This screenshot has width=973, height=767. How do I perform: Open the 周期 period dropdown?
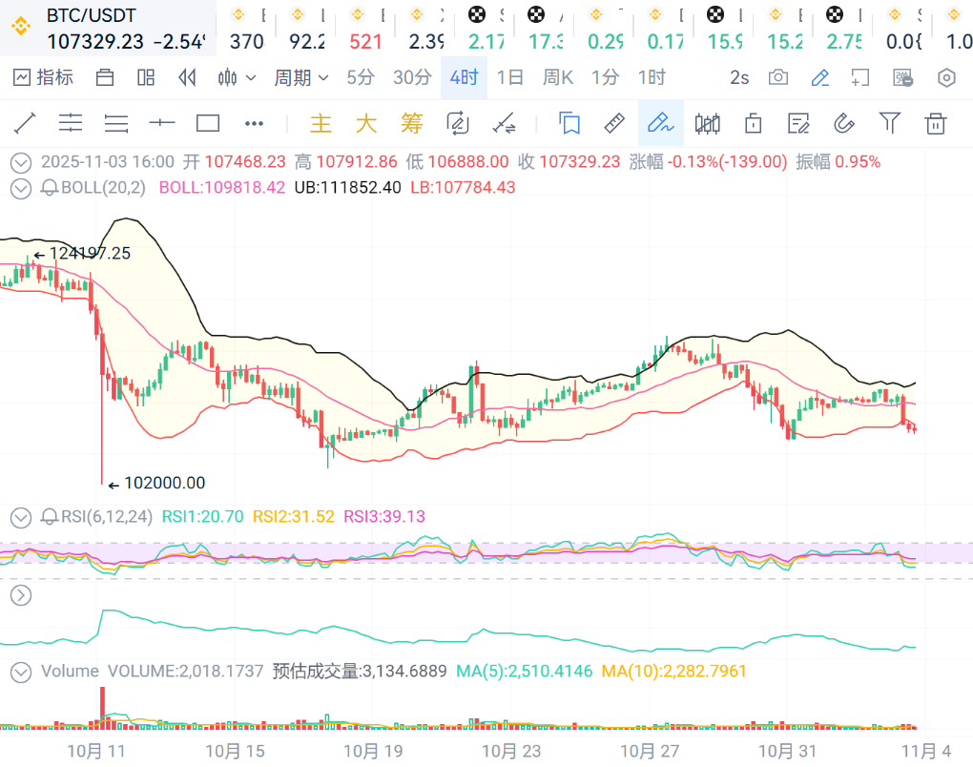(300, 77)
